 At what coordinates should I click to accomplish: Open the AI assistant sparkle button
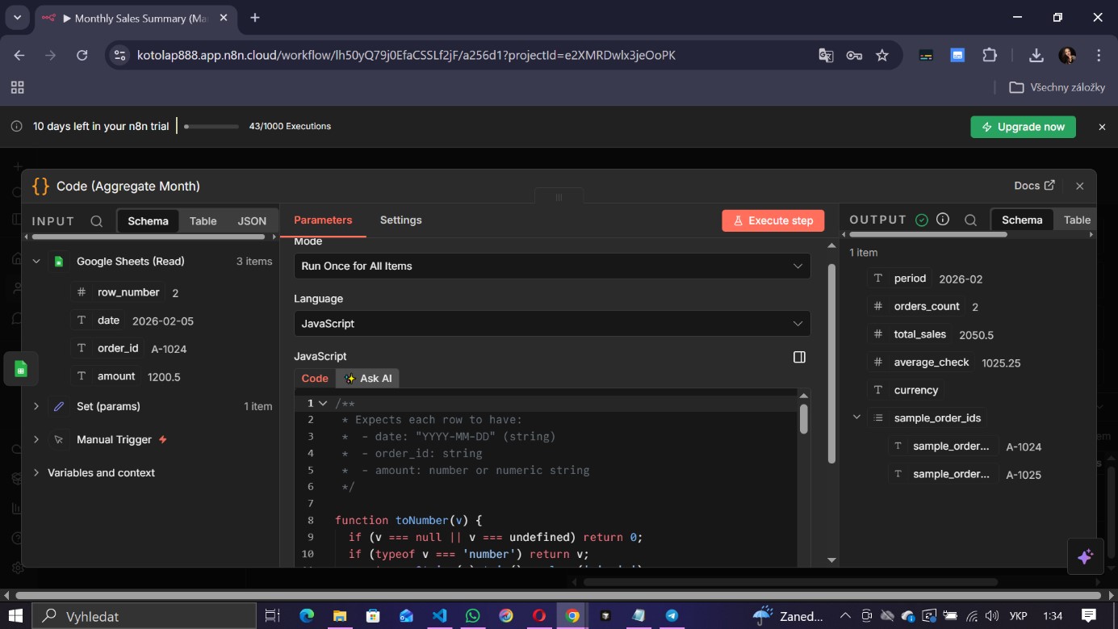click(x=1085, y=556)
